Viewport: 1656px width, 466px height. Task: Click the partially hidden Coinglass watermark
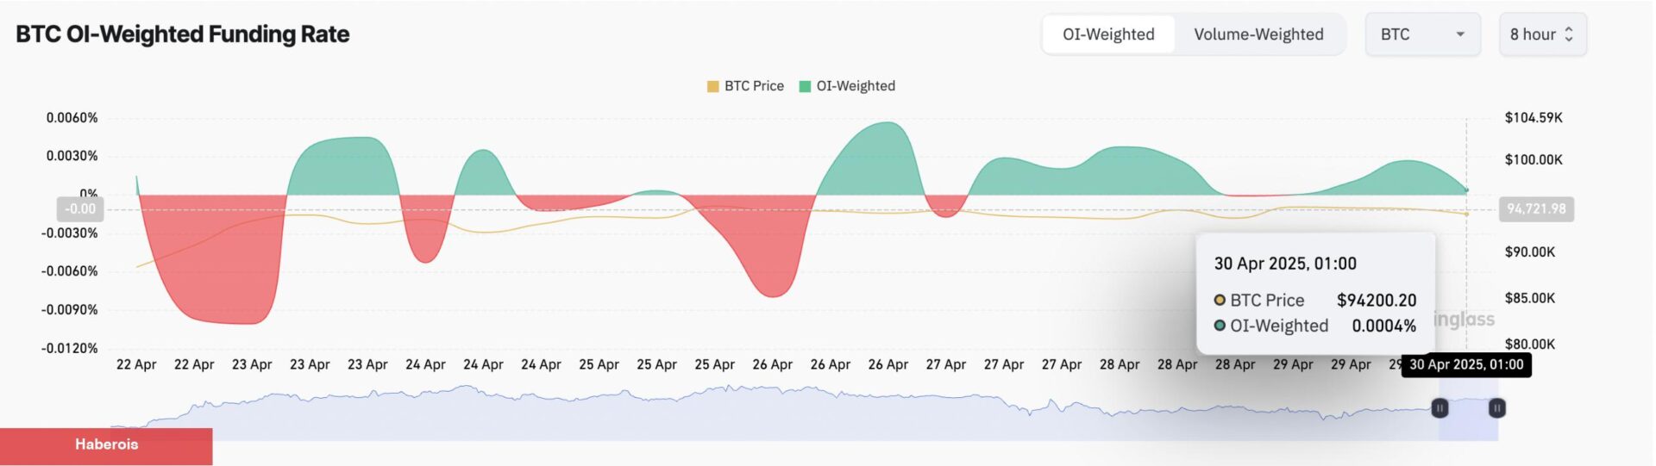(1465, 320)
